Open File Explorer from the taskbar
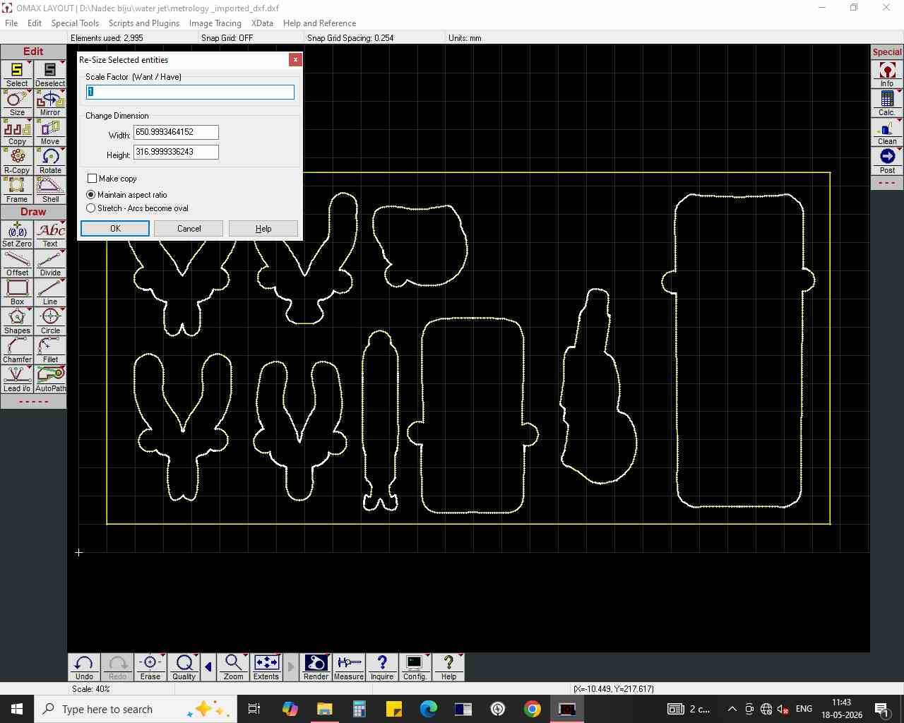Viewport: 904px width, 723px height. click(x=324, y=709)
